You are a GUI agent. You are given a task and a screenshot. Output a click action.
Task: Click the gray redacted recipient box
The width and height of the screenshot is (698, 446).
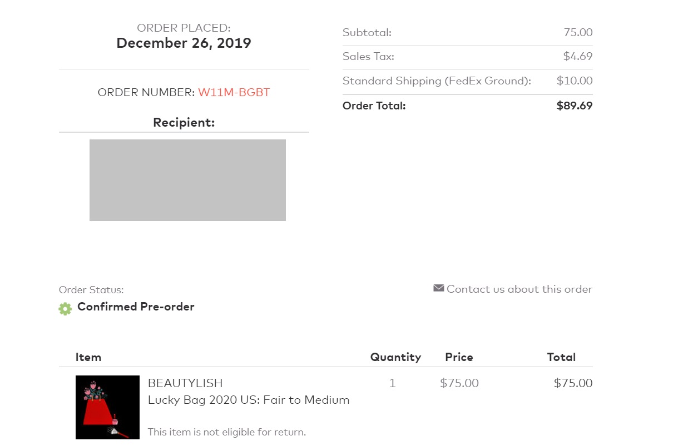187,180
